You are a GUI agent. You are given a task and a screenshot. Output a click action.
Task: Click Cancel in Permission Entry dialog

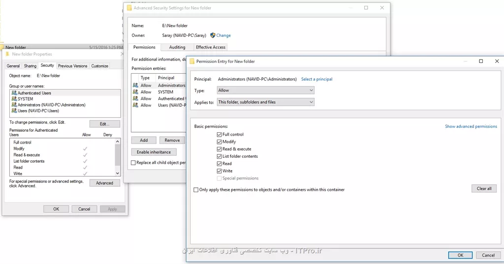(x=488, y=255)
